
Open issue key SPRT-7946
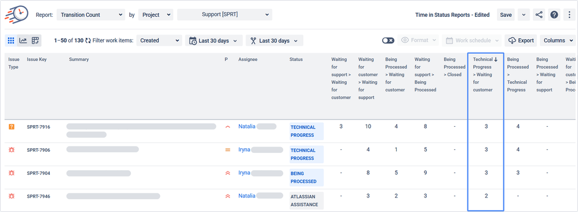point(38,196)
